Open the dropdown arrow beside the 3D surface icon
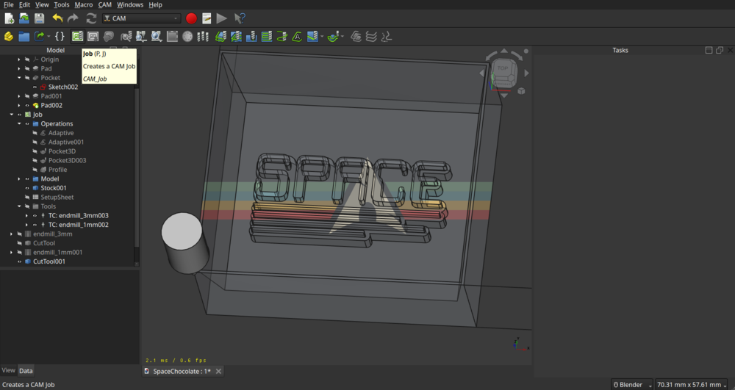Image resolution: width=735 pixels, height=390 pixels. (322, 37)
